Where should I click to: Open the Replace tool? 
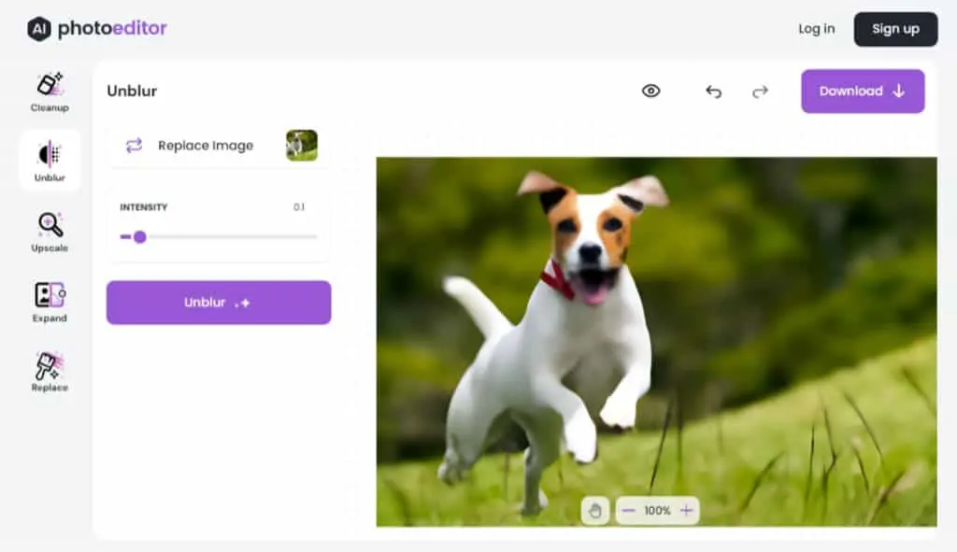pyautogui.click(x=50, y=372)
